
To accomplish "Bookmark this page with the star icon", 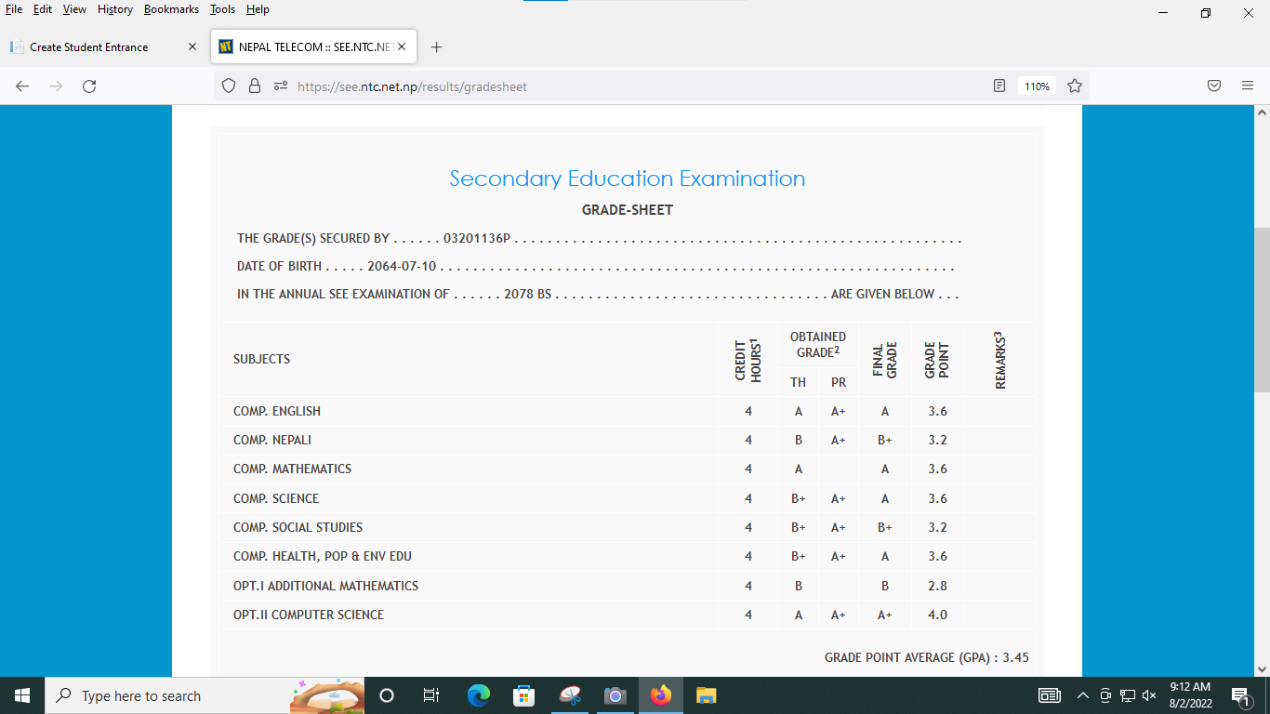I will point(1075,86).
